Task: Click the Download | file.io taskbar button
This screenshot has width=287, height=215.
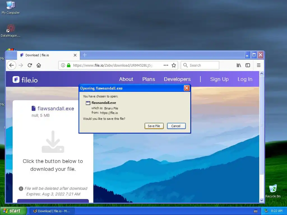Action: tap(52, 211)
